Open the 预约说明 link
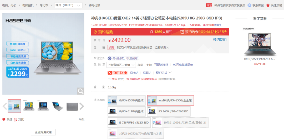The width and height of the screenshot is (284, 140). pos(220,40)
